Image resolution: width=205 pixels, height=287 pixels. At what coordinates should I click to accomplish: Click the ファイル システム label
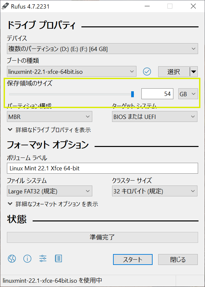(27, 181)
